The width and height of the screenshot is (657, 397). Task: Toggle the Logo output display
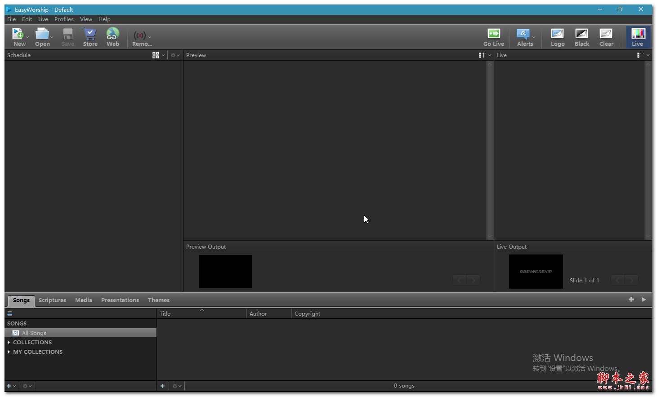click(x=558, y=34)
